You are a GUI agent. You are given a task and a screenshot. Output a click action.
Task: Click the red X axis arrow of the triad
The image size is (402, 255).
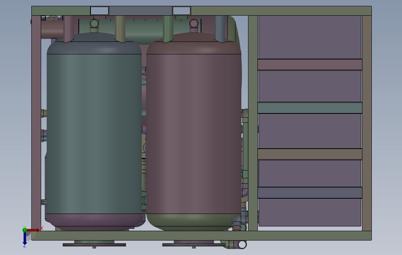click(x=33, y=230)
